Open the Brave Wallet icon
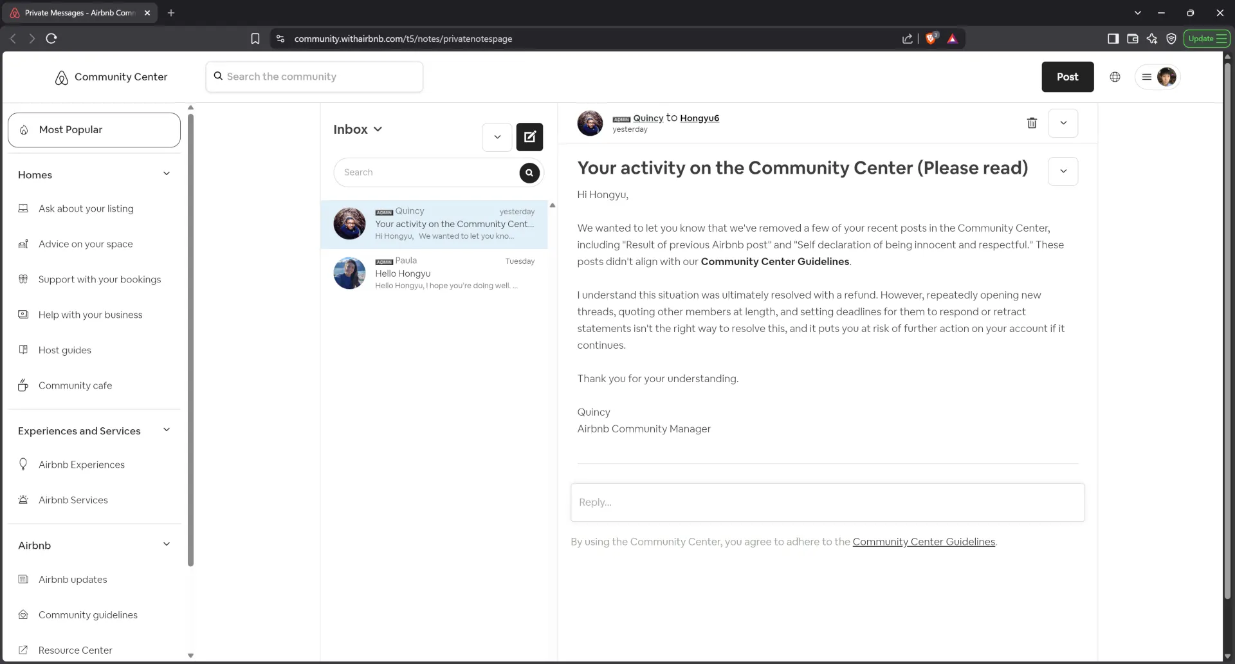Screen dimensions: 1235x664 pyautogui.click(x=1133, y=39)
